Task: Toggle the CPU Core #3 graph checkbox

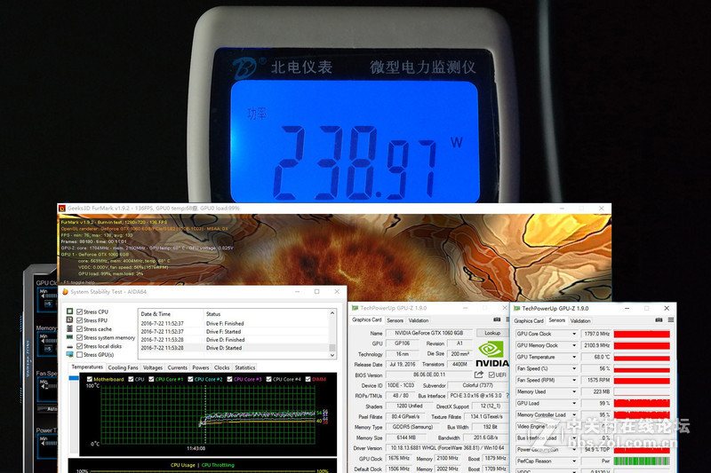Action: click(230, 379)
